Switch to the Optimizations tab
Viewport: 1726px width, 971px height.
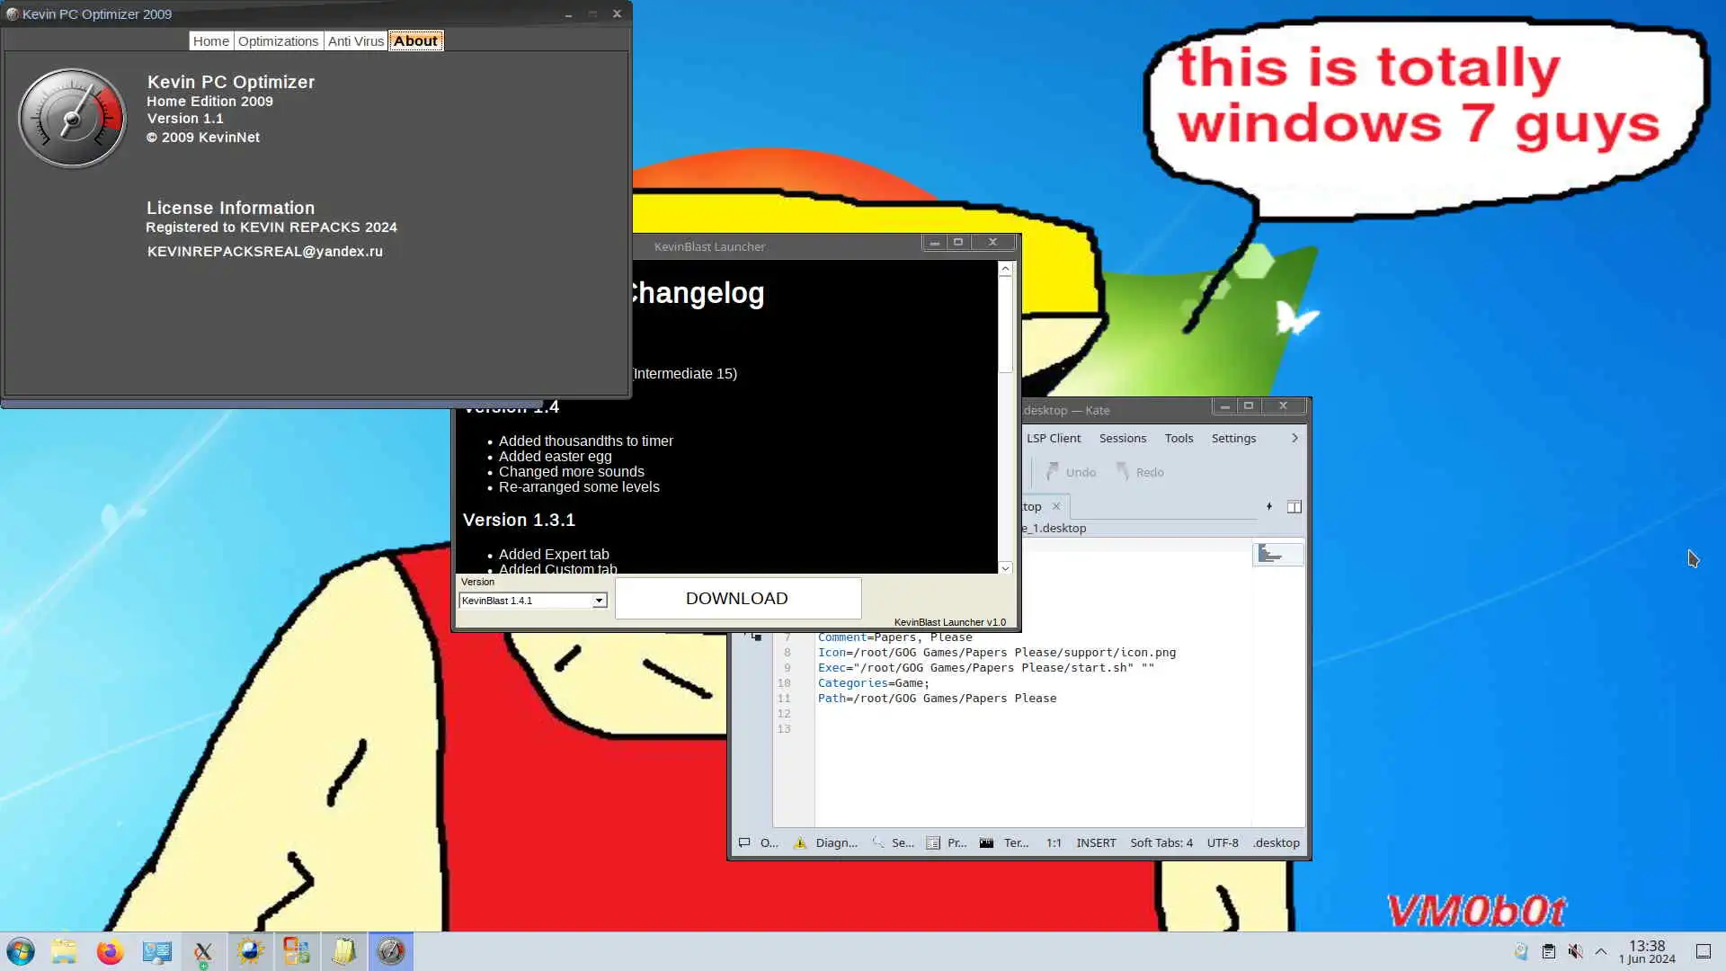[x=278, y=41]
